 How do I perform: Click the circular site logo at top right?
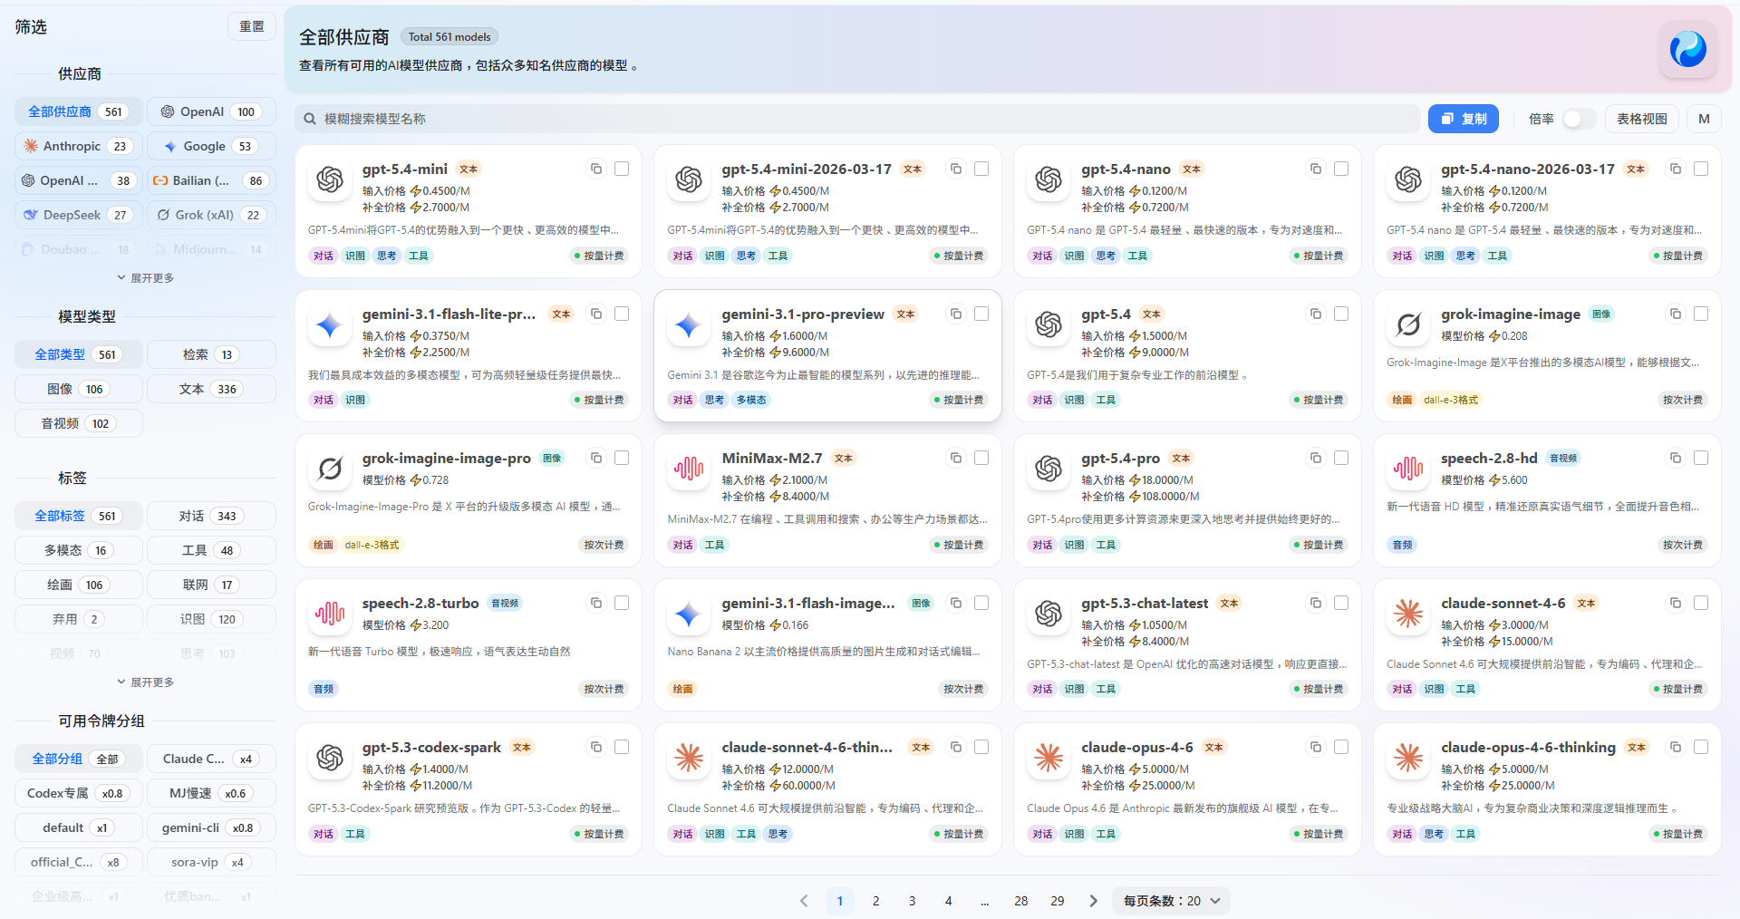1687,50
